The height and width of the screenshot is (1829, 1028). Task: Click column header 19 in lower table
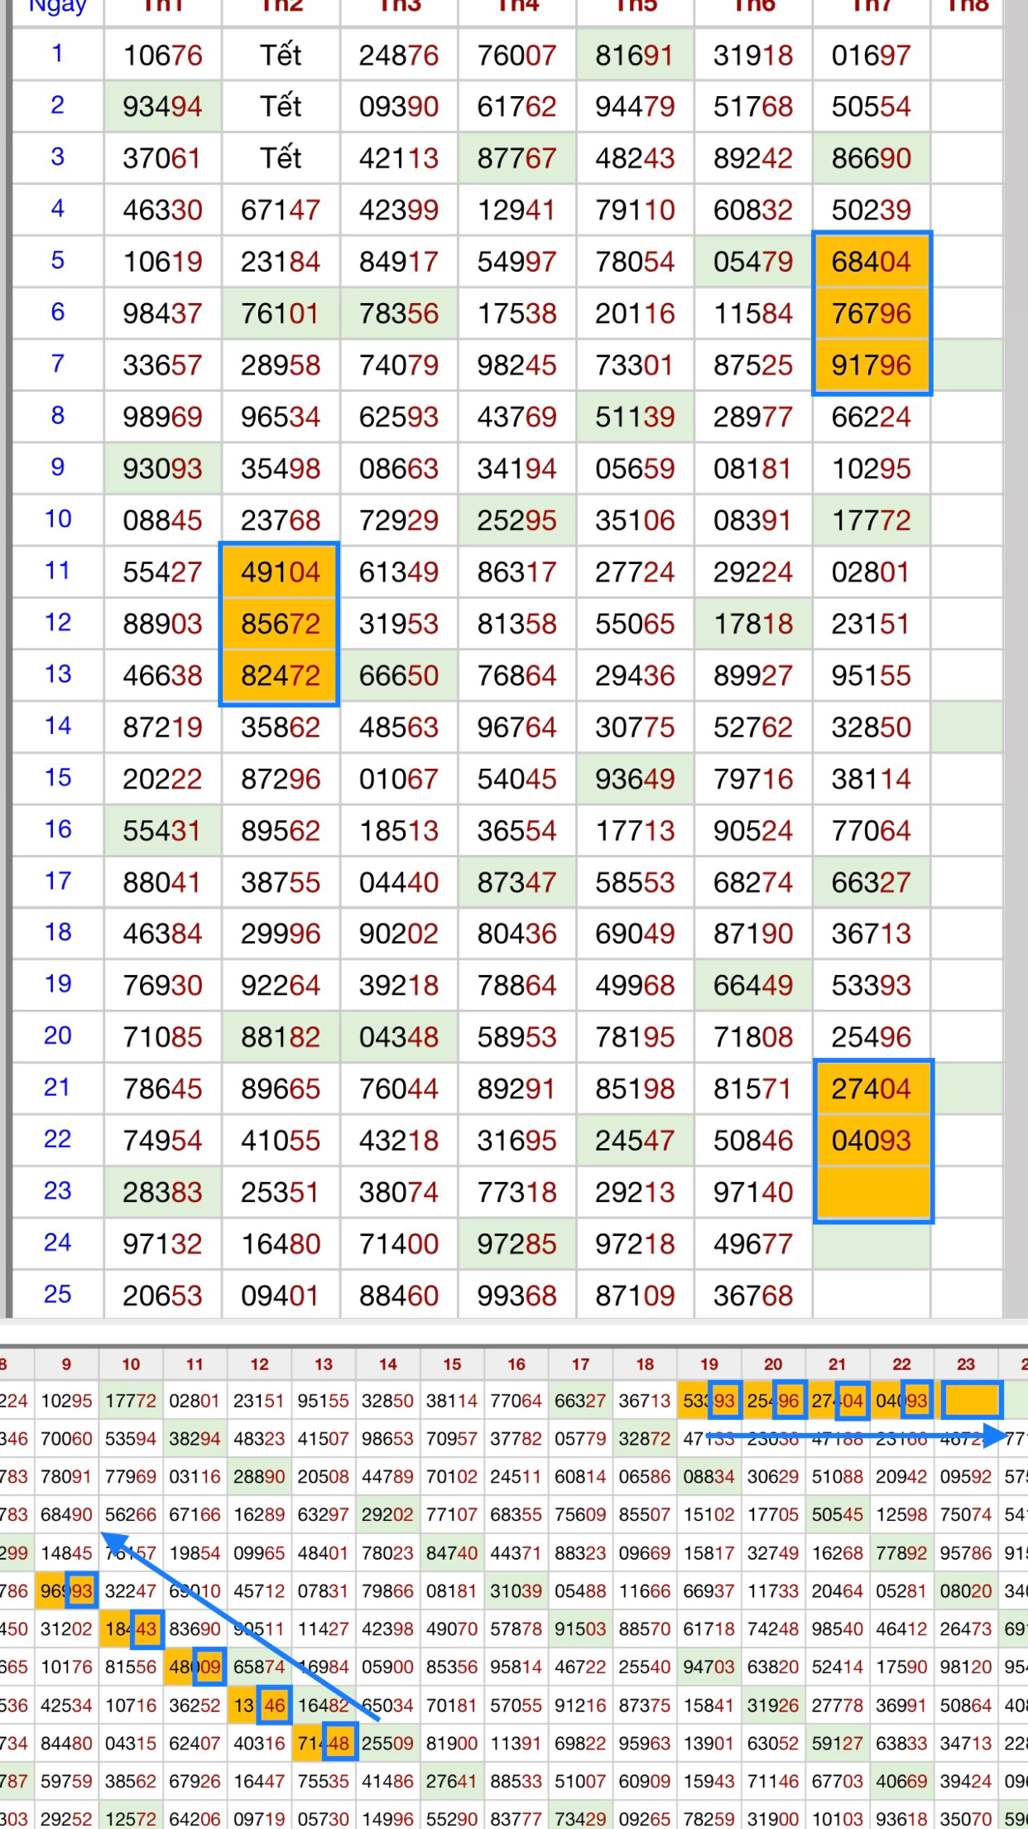709,1364
